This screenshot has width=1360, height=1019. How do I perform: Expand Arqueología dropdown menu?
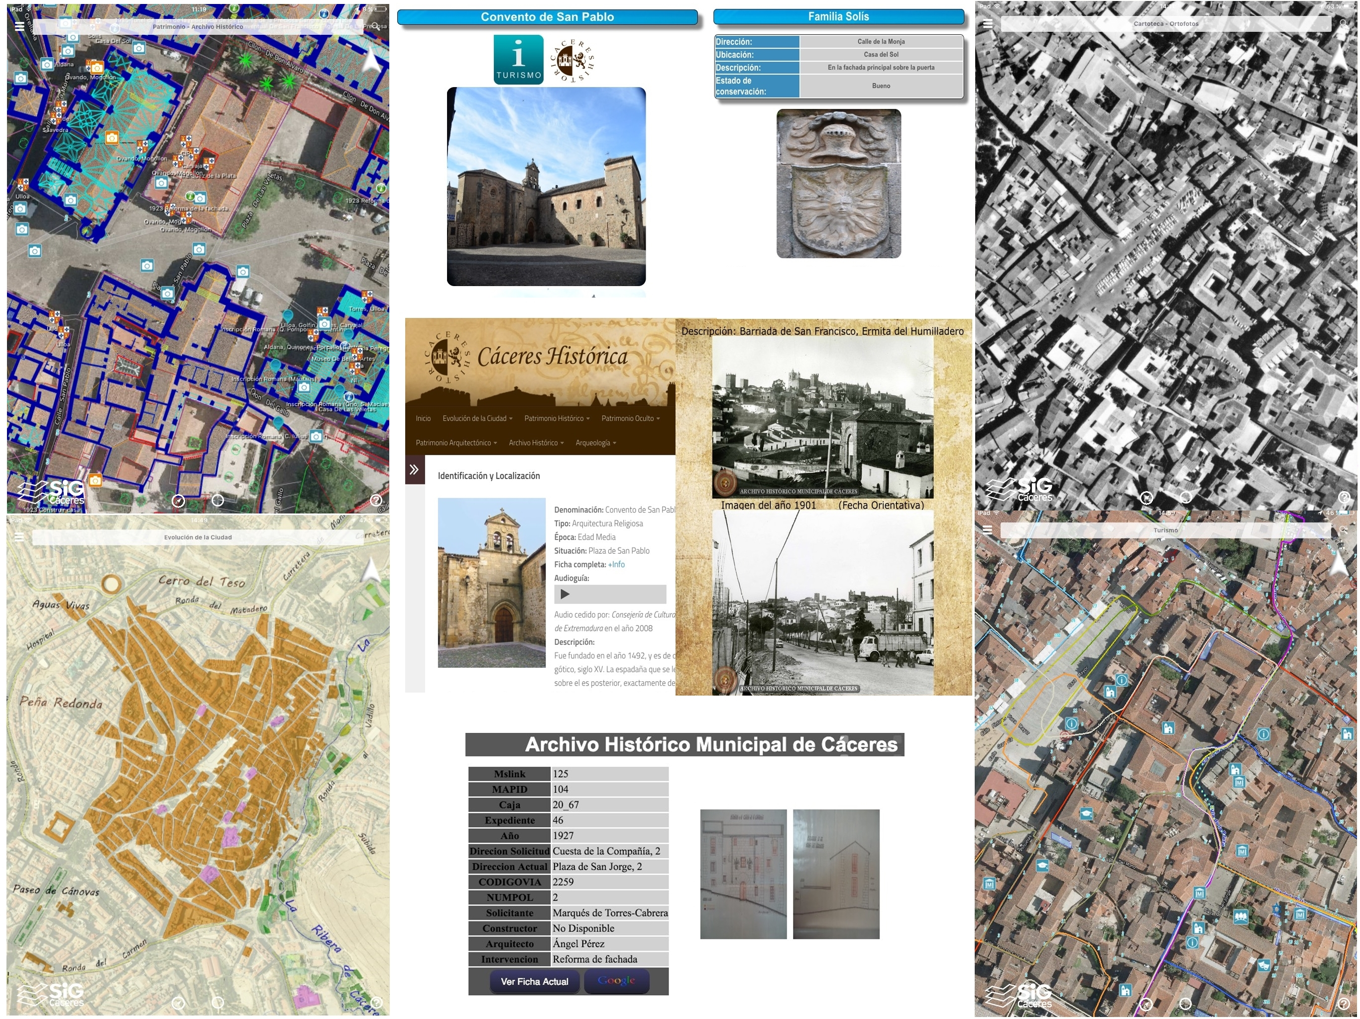tap(596, 443)
